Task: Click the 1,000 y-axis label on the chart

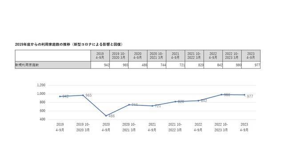Action: (41, 94)
